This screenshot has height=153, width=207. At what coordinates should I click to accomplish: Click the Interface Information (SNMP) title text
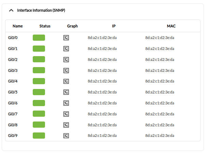[41, 10]
